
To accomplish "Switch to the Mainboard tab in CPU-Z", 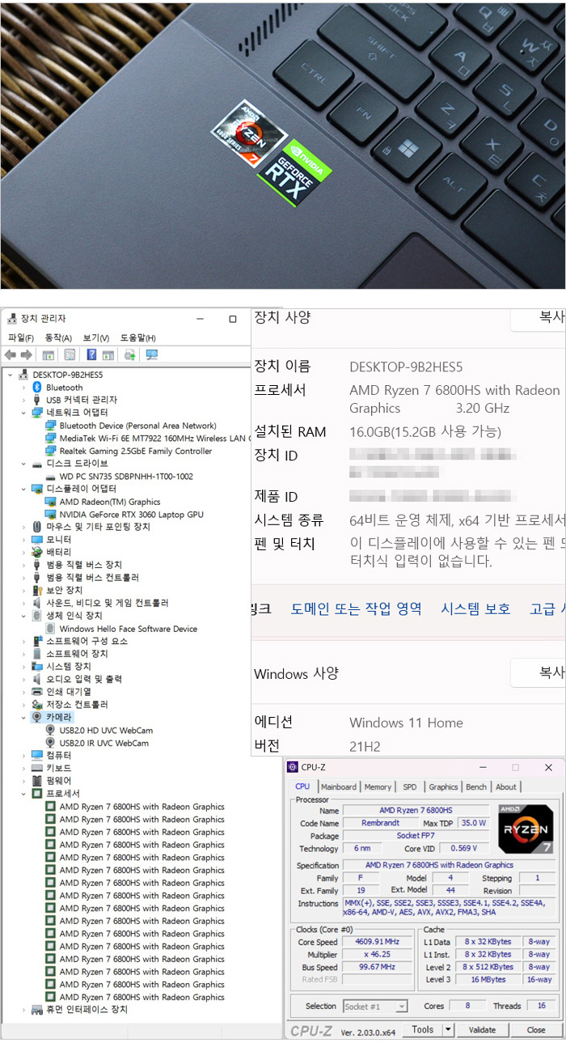I will coord(339,786).
